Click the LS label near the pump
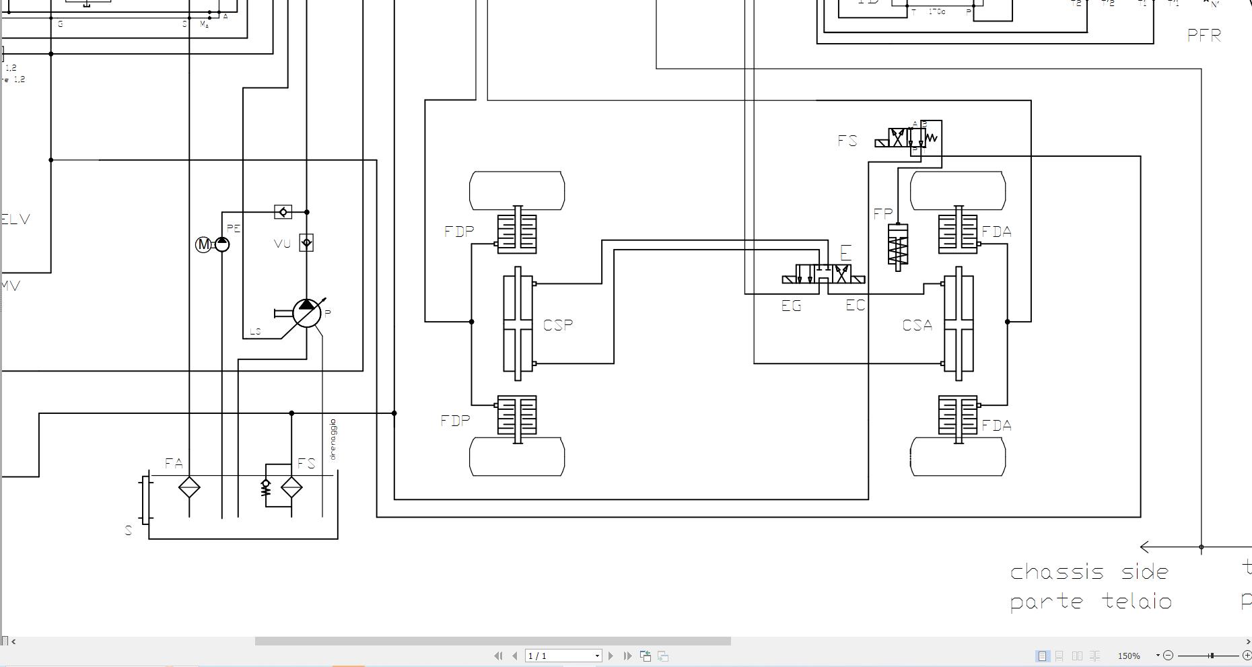 click(x=255, y=332)
